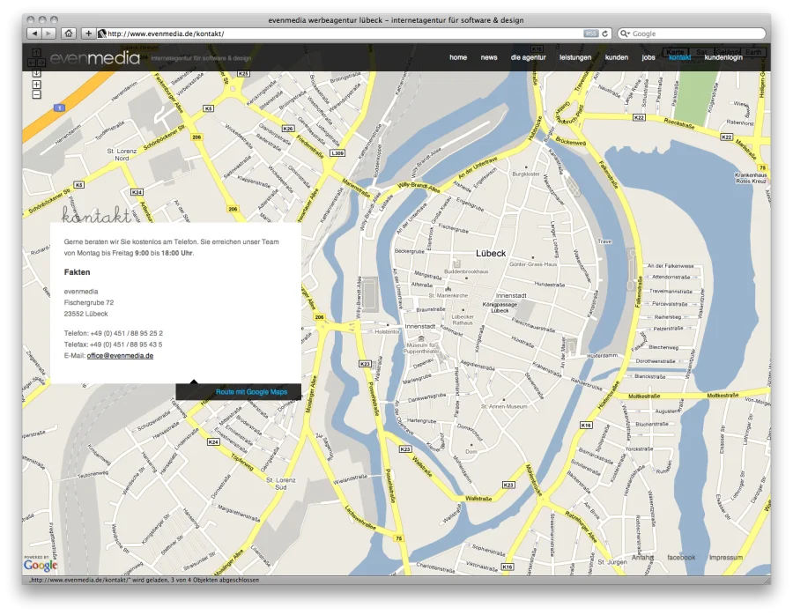The image size is (793, 615).
Task: Zoom in the map with plus control
Action: (36, 84)
